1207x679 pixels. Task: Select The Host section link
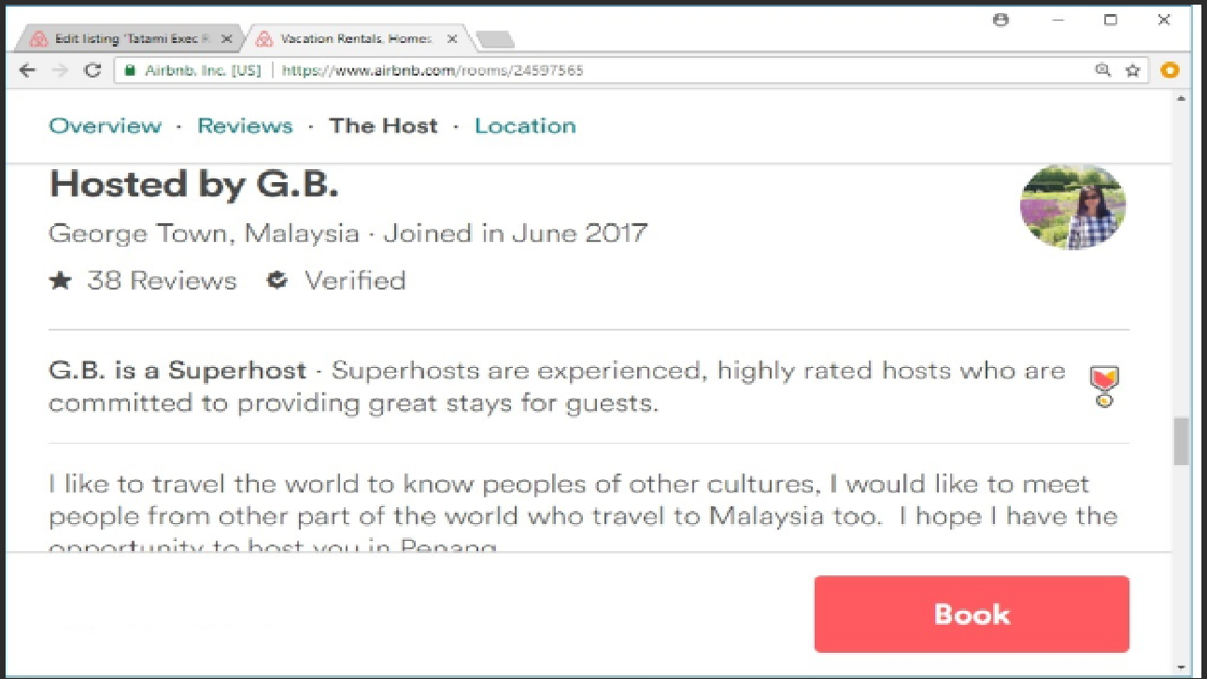coord(383,126)
